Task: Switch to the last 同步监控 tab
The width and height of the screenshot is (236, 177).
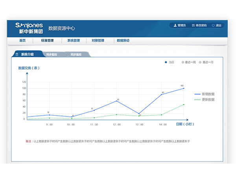Action: pos(76,54)
